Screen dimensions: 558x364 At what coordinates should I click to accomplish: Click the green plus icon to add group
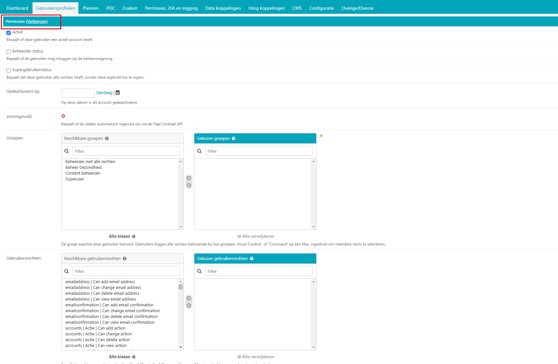tap(321, 136)
